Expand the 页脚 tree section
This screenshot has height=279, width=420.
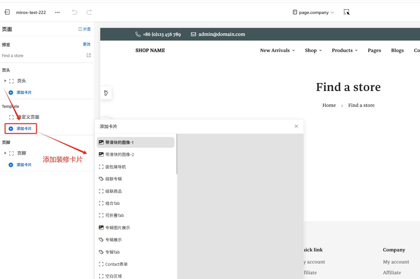[x=5, y=153]
